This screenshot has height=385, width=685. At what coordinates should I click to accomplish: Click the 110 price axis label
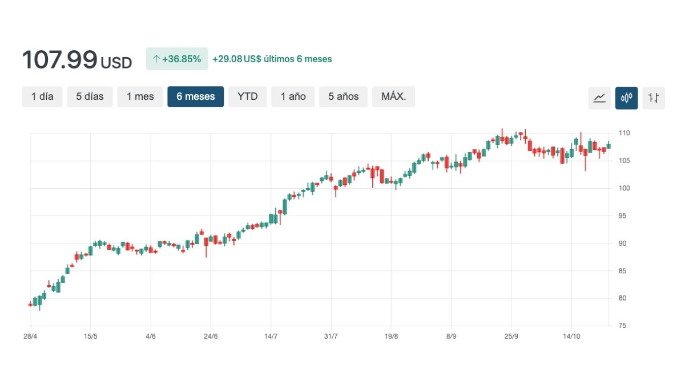click(x=624, y=133)
